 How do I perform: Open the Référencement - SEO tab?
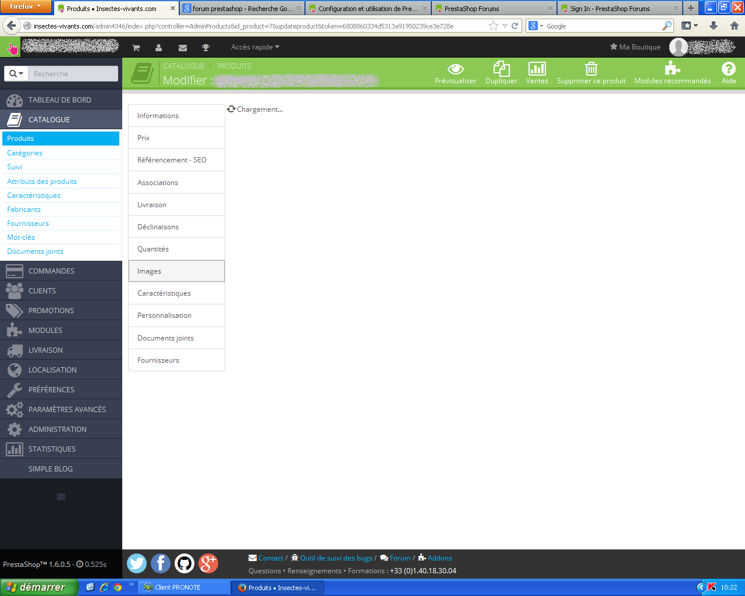(176, 160)
